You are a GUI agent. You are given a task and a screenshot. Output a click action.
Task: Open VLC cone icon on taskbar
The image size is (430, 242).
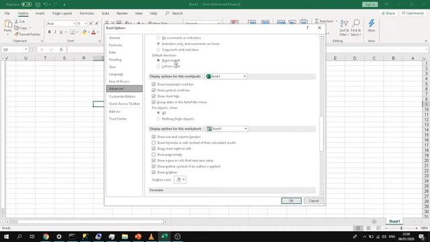point(151,237)
